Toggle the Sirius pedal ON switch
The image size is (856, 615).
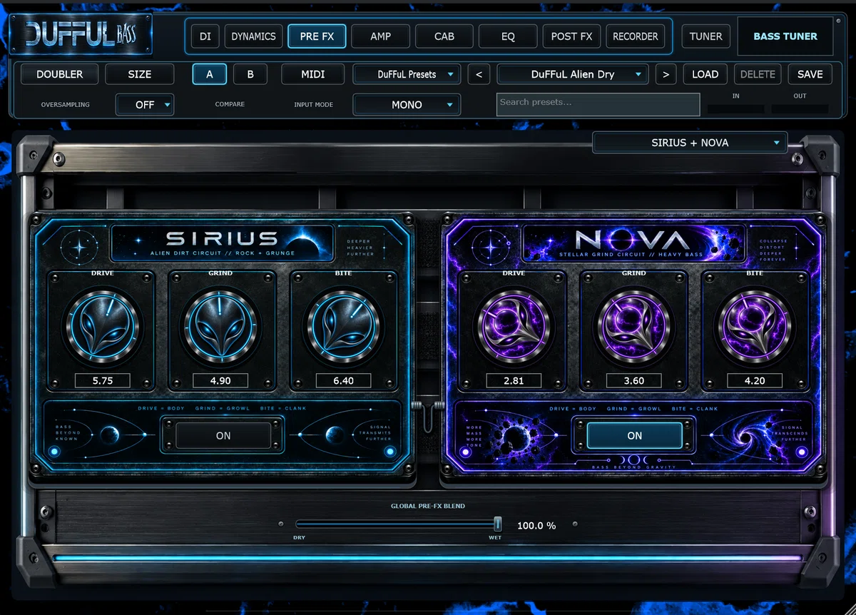coord(223,435)
